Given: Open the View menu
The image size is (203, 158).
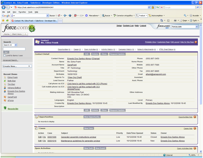Looking at the screenshot, I should (x=14, y=12).
